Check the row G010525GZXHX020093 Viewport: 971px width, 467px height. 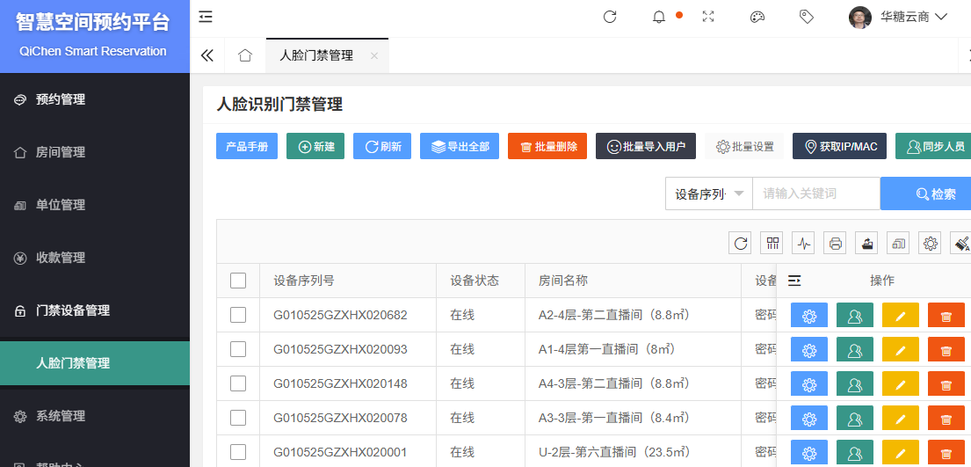tap(238, 349)
